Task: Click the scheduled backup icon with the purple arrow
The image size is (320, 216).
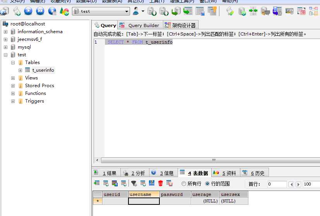Action: pos(277,11)
